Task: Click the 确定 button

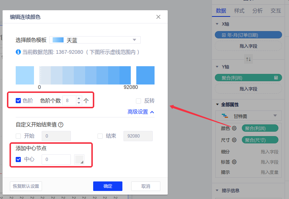Action: pos(108,186)
